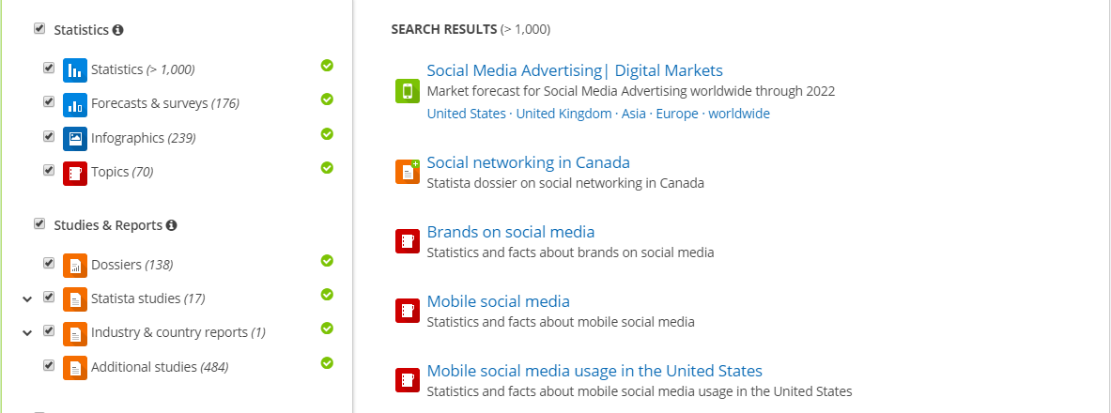Open Mobile social media usage in United States
This screenshot has width=1111, height=413.
pos(594,371)
